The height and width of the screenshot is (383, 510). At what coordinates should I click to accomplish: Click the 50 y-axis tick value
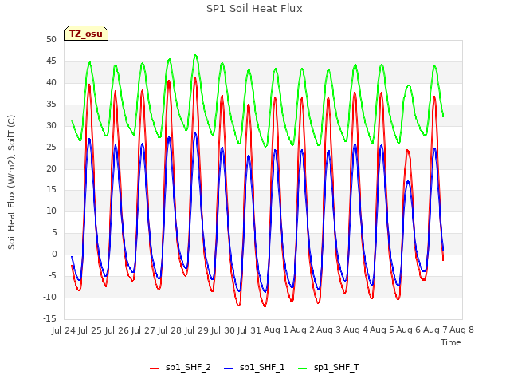pyautogui.click(x=51, y=40)
